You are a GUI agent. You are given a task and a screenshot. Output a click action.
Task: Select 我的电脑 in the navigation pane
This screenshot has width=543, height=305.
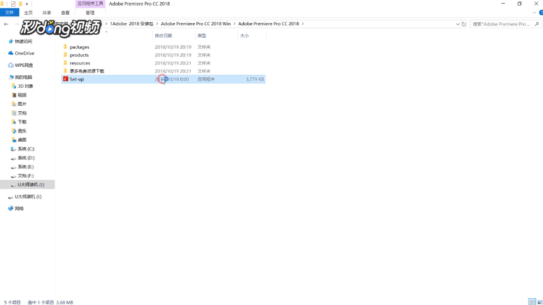pos(23,77)
